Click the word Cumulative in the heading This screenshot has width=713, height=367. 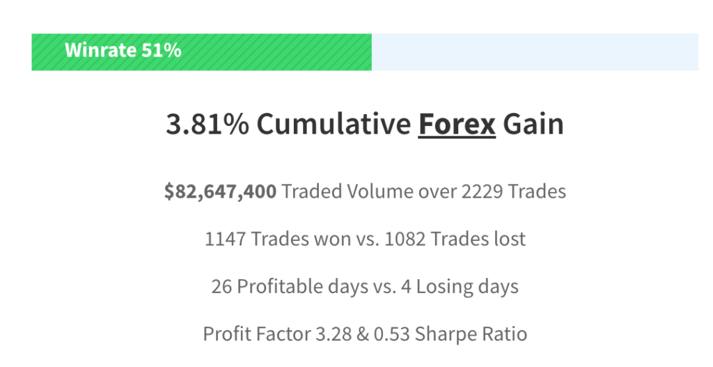pos(334,124)
